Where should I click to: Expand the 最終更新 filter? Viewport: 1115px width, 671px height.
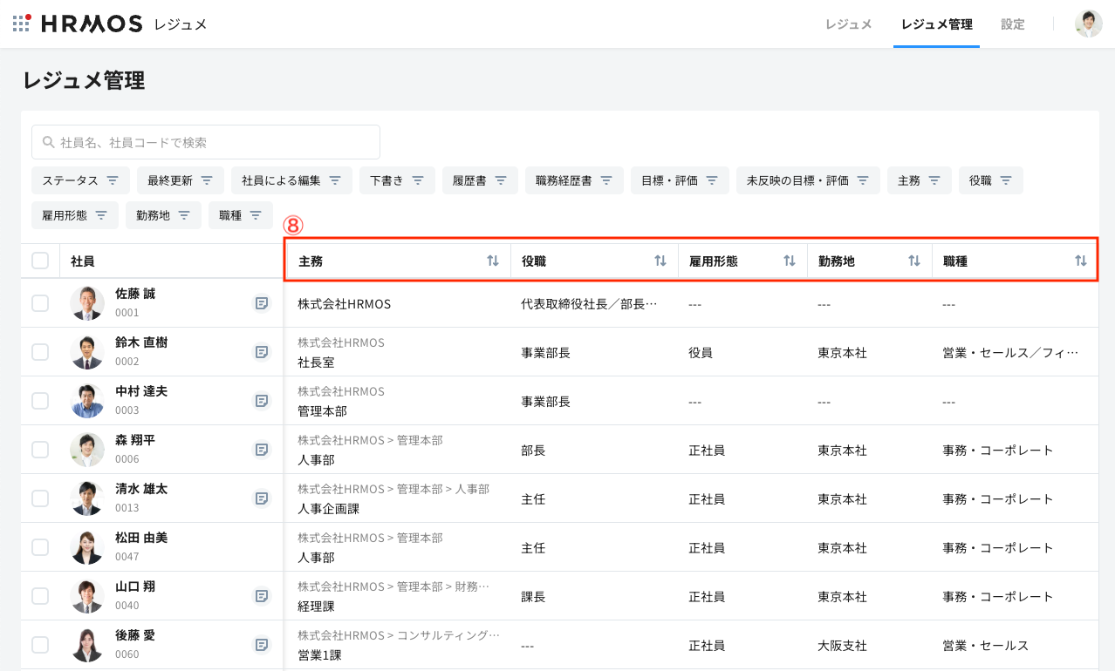pos(180,180)
